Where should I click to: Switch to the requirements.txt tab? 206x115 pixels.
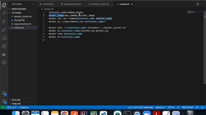[x=71, y=4]
